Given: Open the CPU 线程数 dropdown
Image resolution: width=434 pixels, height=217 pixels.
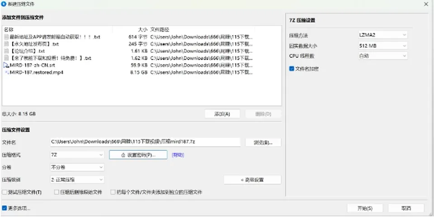Looking at the screenshot, I should pyautogui.click(x=383, y=56).
